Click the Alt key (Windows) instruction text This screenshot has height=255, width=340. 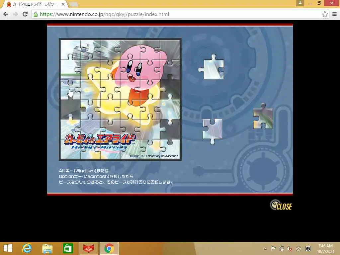(83, 171)
